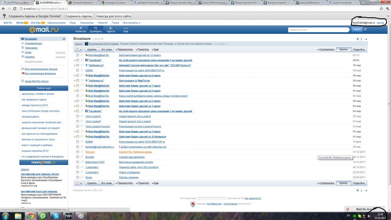Open the top Сортировать dropdown
The image size is (391, 220).
point(326,50)
